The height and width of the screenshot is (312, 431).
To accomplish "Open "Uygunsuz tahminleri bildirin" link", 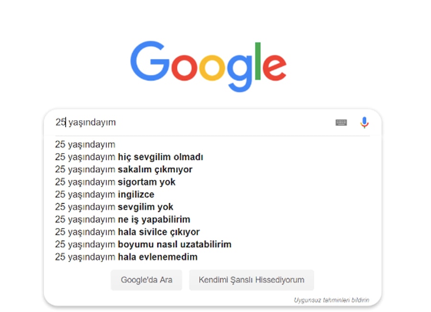I will (331, 300).
